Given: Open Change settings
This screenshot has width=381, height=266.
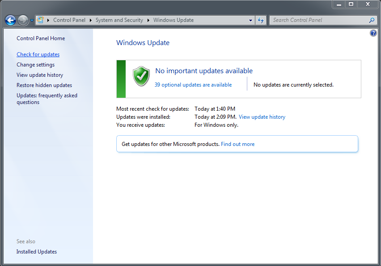Looking at the screenshot, I should click(x=36, y=65).
